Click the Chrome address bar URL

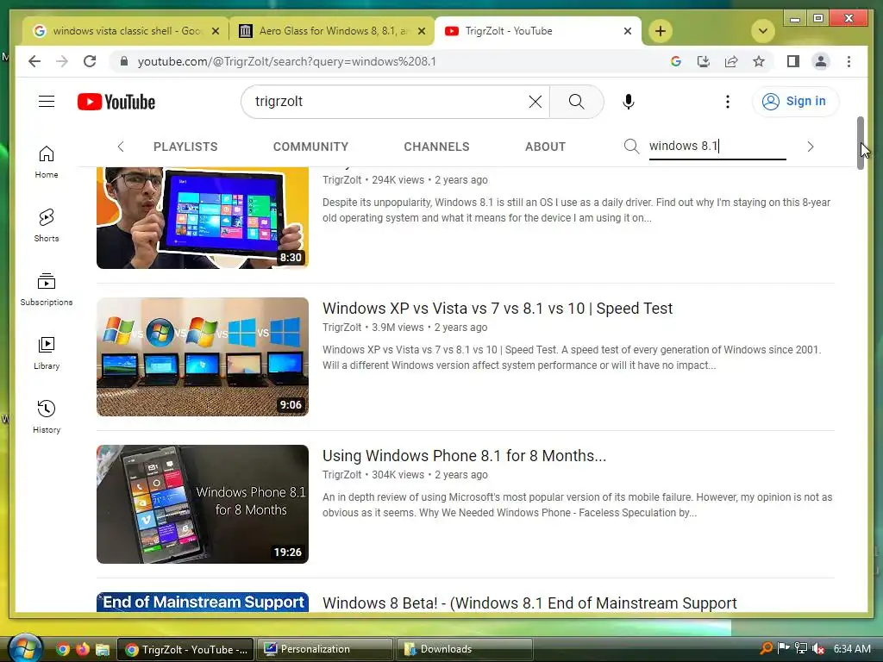286,61
